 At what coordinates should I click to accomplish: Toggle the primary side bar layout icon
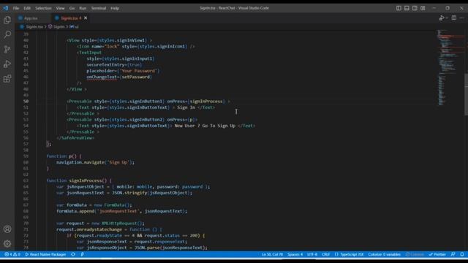click(399, 8)
